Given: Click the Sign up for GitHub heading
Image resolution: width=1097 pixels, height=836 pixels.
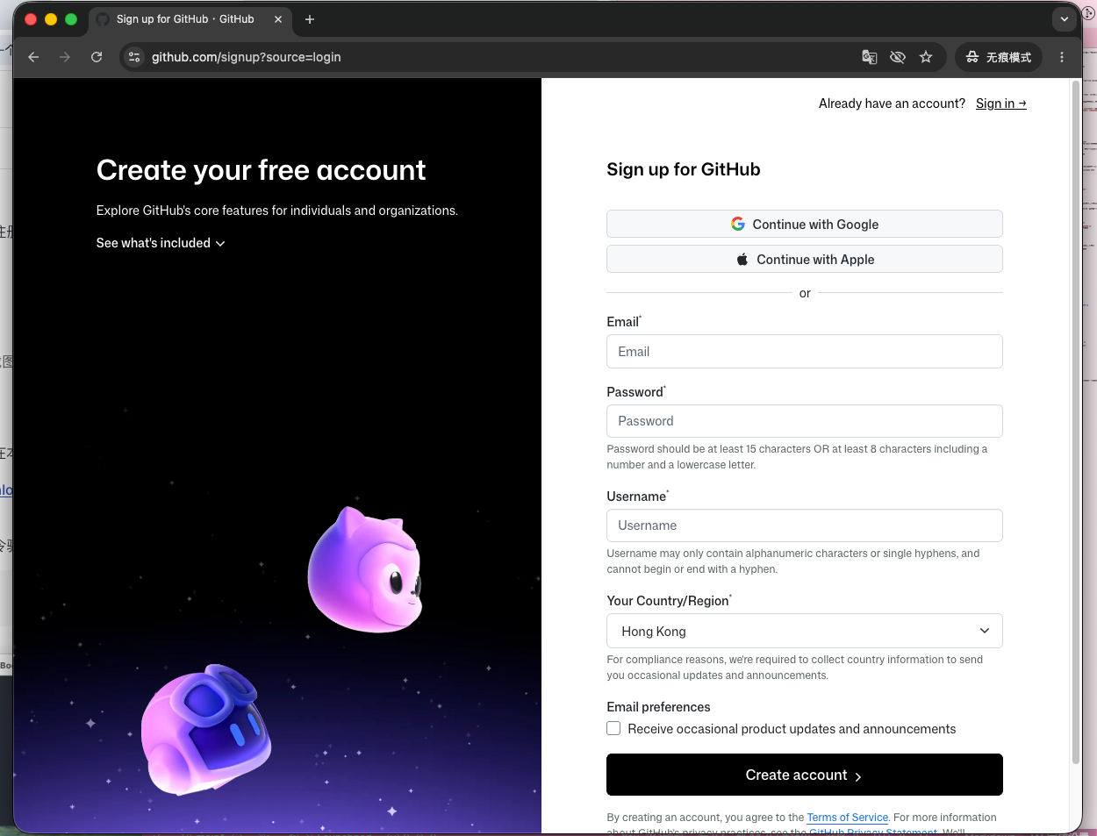Looking at the screenshot, I should click(684, 169).
